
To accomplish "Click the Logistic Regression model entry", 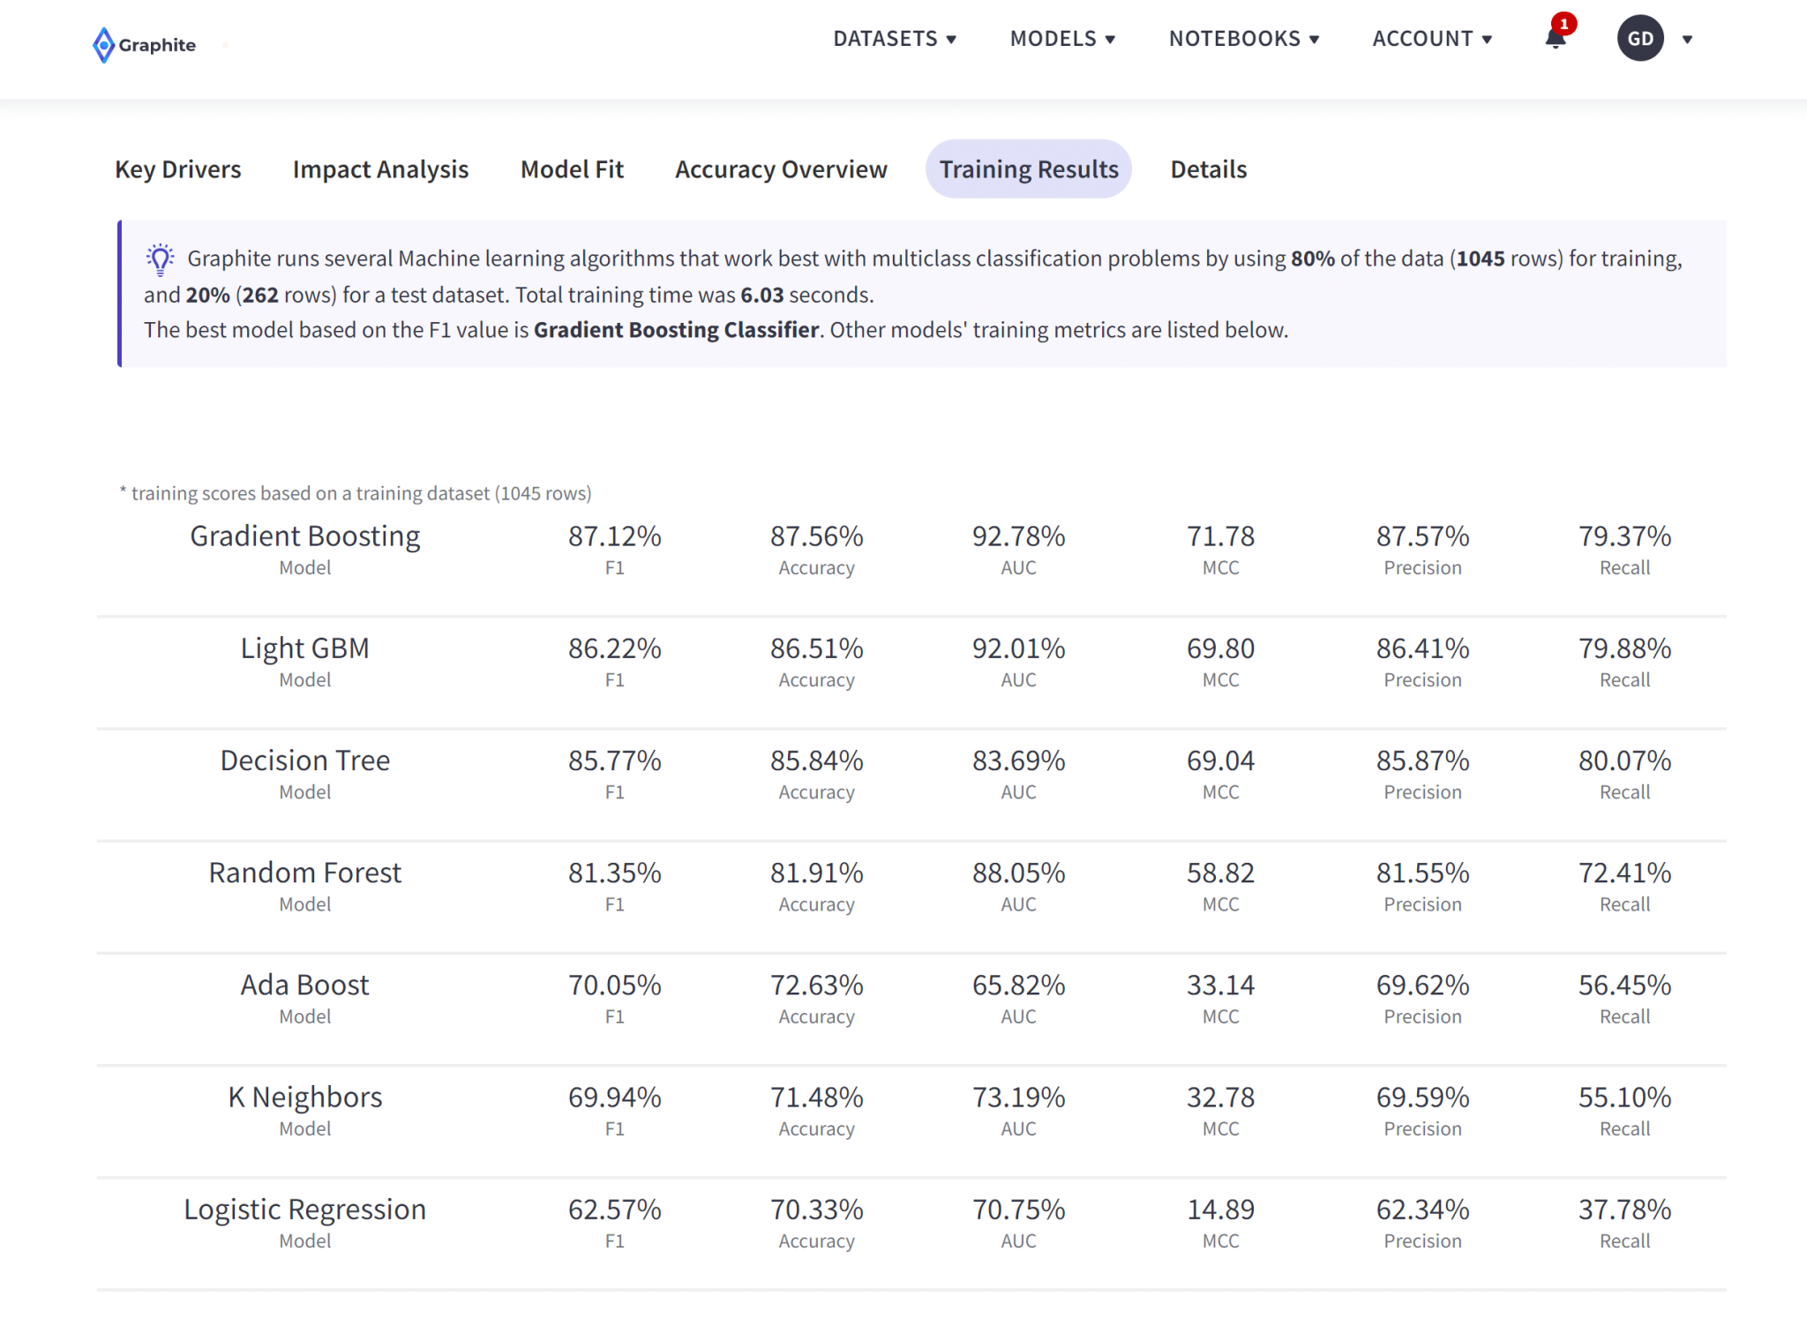I will click(x=305, y=1210).
